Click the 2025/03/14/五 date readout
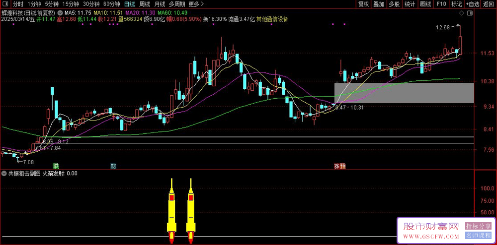 [18, 19]
